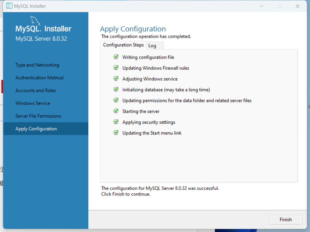Click 'Click Finish to continue.' text
Screen dimensions: 310x232
click(x=126, y=194)
